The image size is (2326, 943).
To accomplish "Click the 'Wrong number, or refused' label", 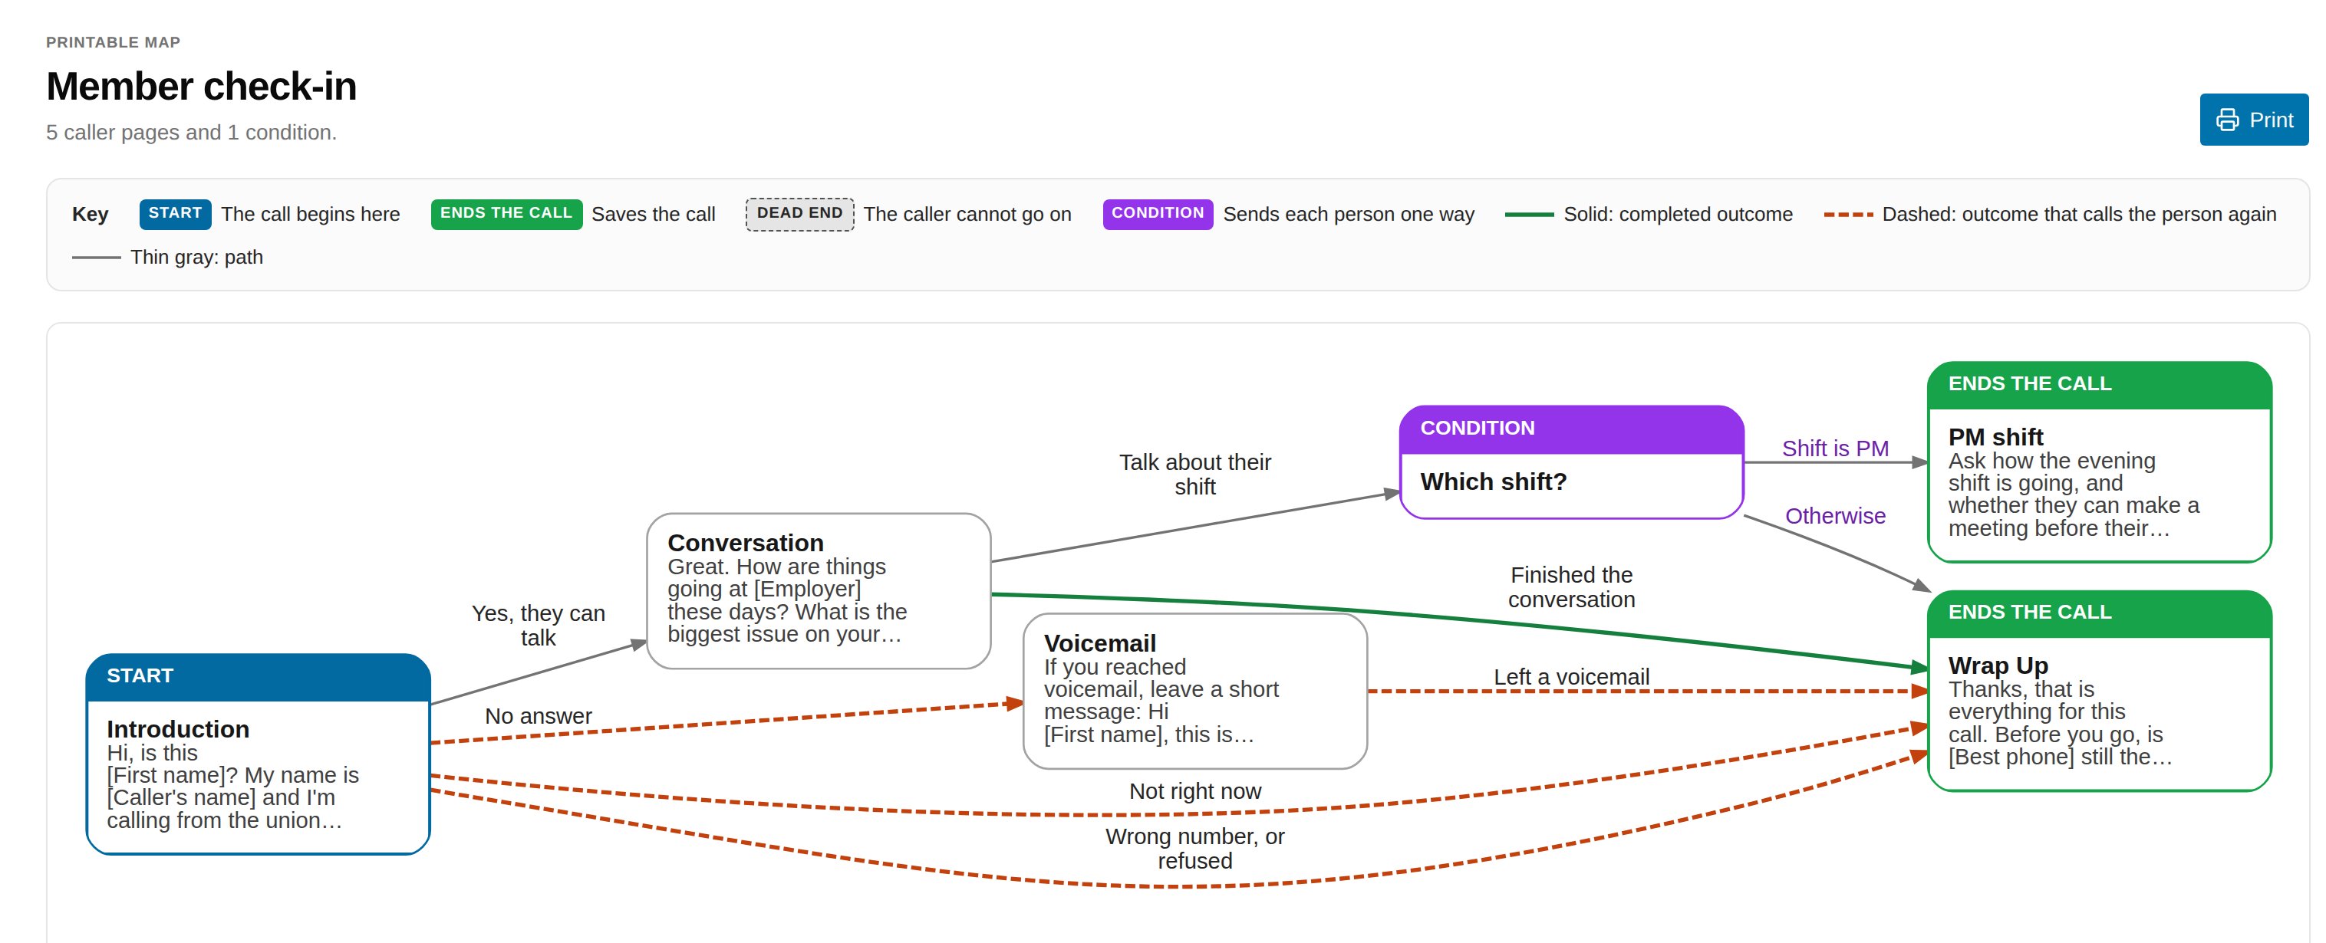I will click(1194, 848).
